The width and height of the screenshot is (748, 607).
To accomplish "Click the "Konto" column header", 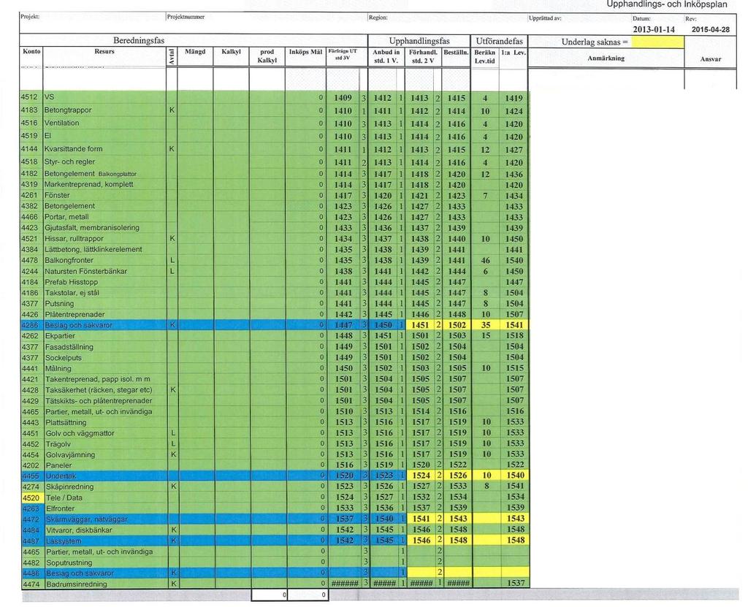I will point(31,51).
